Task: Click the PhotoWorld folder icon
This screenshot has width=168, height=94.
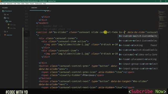Action: [x=3, y=11]
